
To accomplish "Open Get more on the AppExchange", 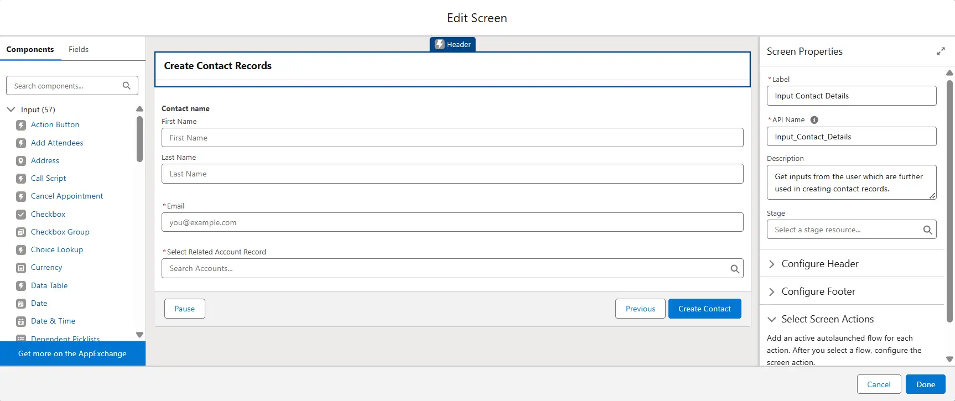I will coord(72,354).
